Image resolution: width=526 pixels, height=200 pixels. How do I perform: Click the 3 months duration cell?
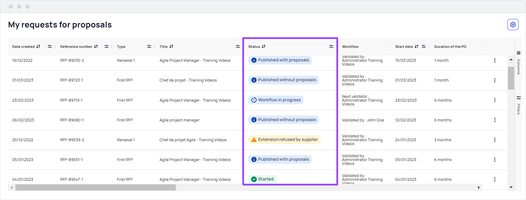coord(443,140)
